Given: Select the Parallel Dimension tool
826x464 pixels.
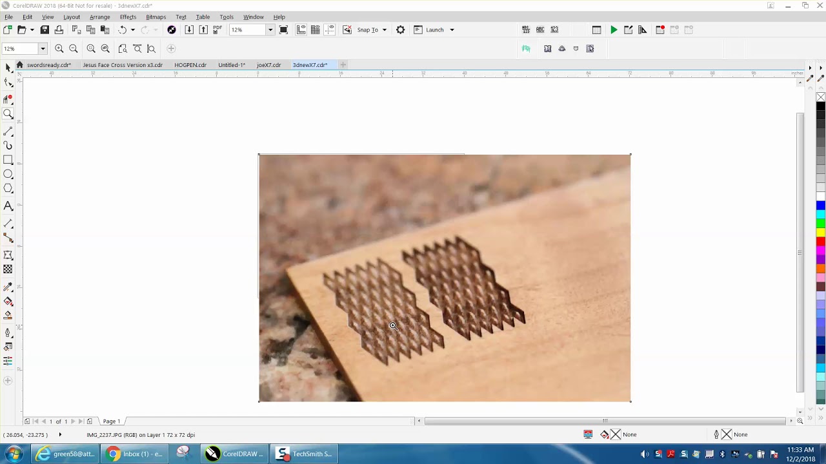Looking at the screenshot, I should click(x=8, y=224).
